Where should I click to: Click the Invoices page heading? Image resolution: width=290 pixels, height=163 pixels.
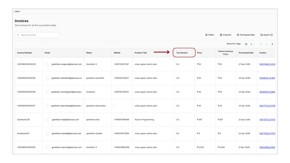22,21
